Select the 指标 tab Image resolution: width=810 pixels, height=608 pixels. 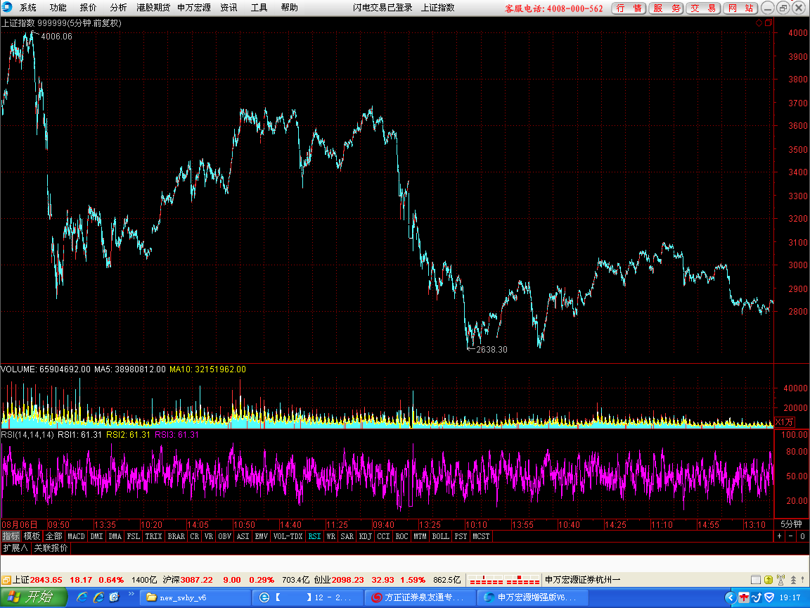click(11, 536)
